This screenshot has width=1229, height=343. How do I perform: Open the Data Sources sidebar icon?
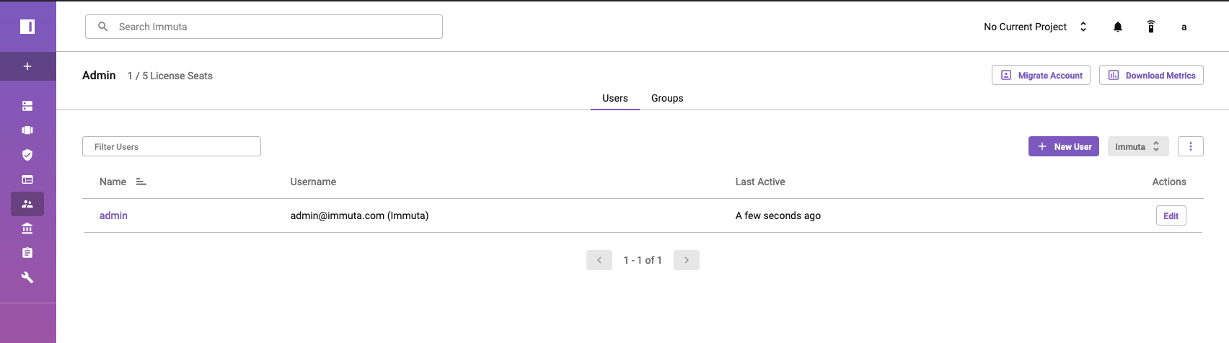pyautogui.click(x=27, y=106)
